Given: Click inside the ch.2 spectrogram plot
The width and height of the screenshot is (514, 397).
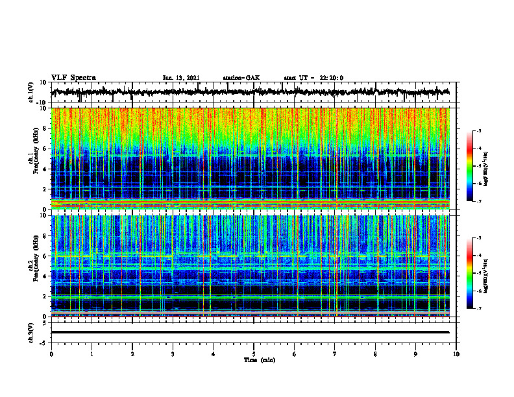Looking at the screenshot, I should click(250, 266).
